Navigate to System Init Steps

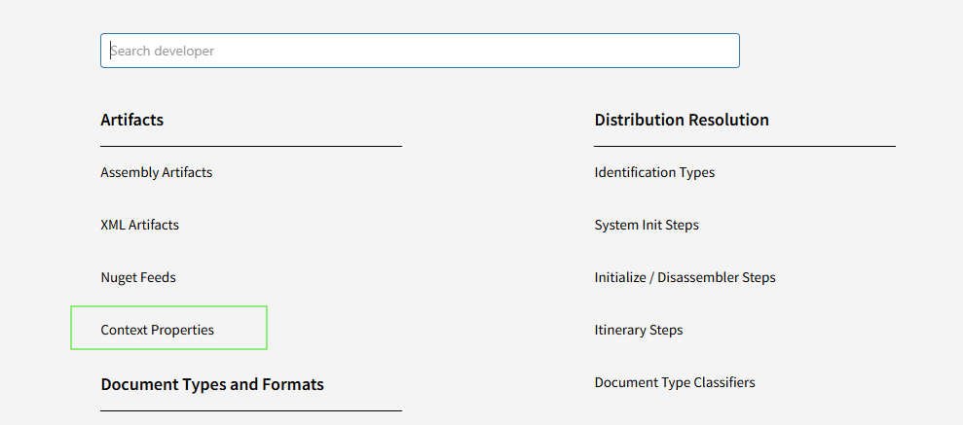click(x=647, y=225)
